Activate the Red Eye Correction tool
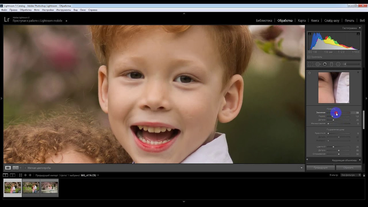This screenshot has width=368, height=207. (325, 64)
